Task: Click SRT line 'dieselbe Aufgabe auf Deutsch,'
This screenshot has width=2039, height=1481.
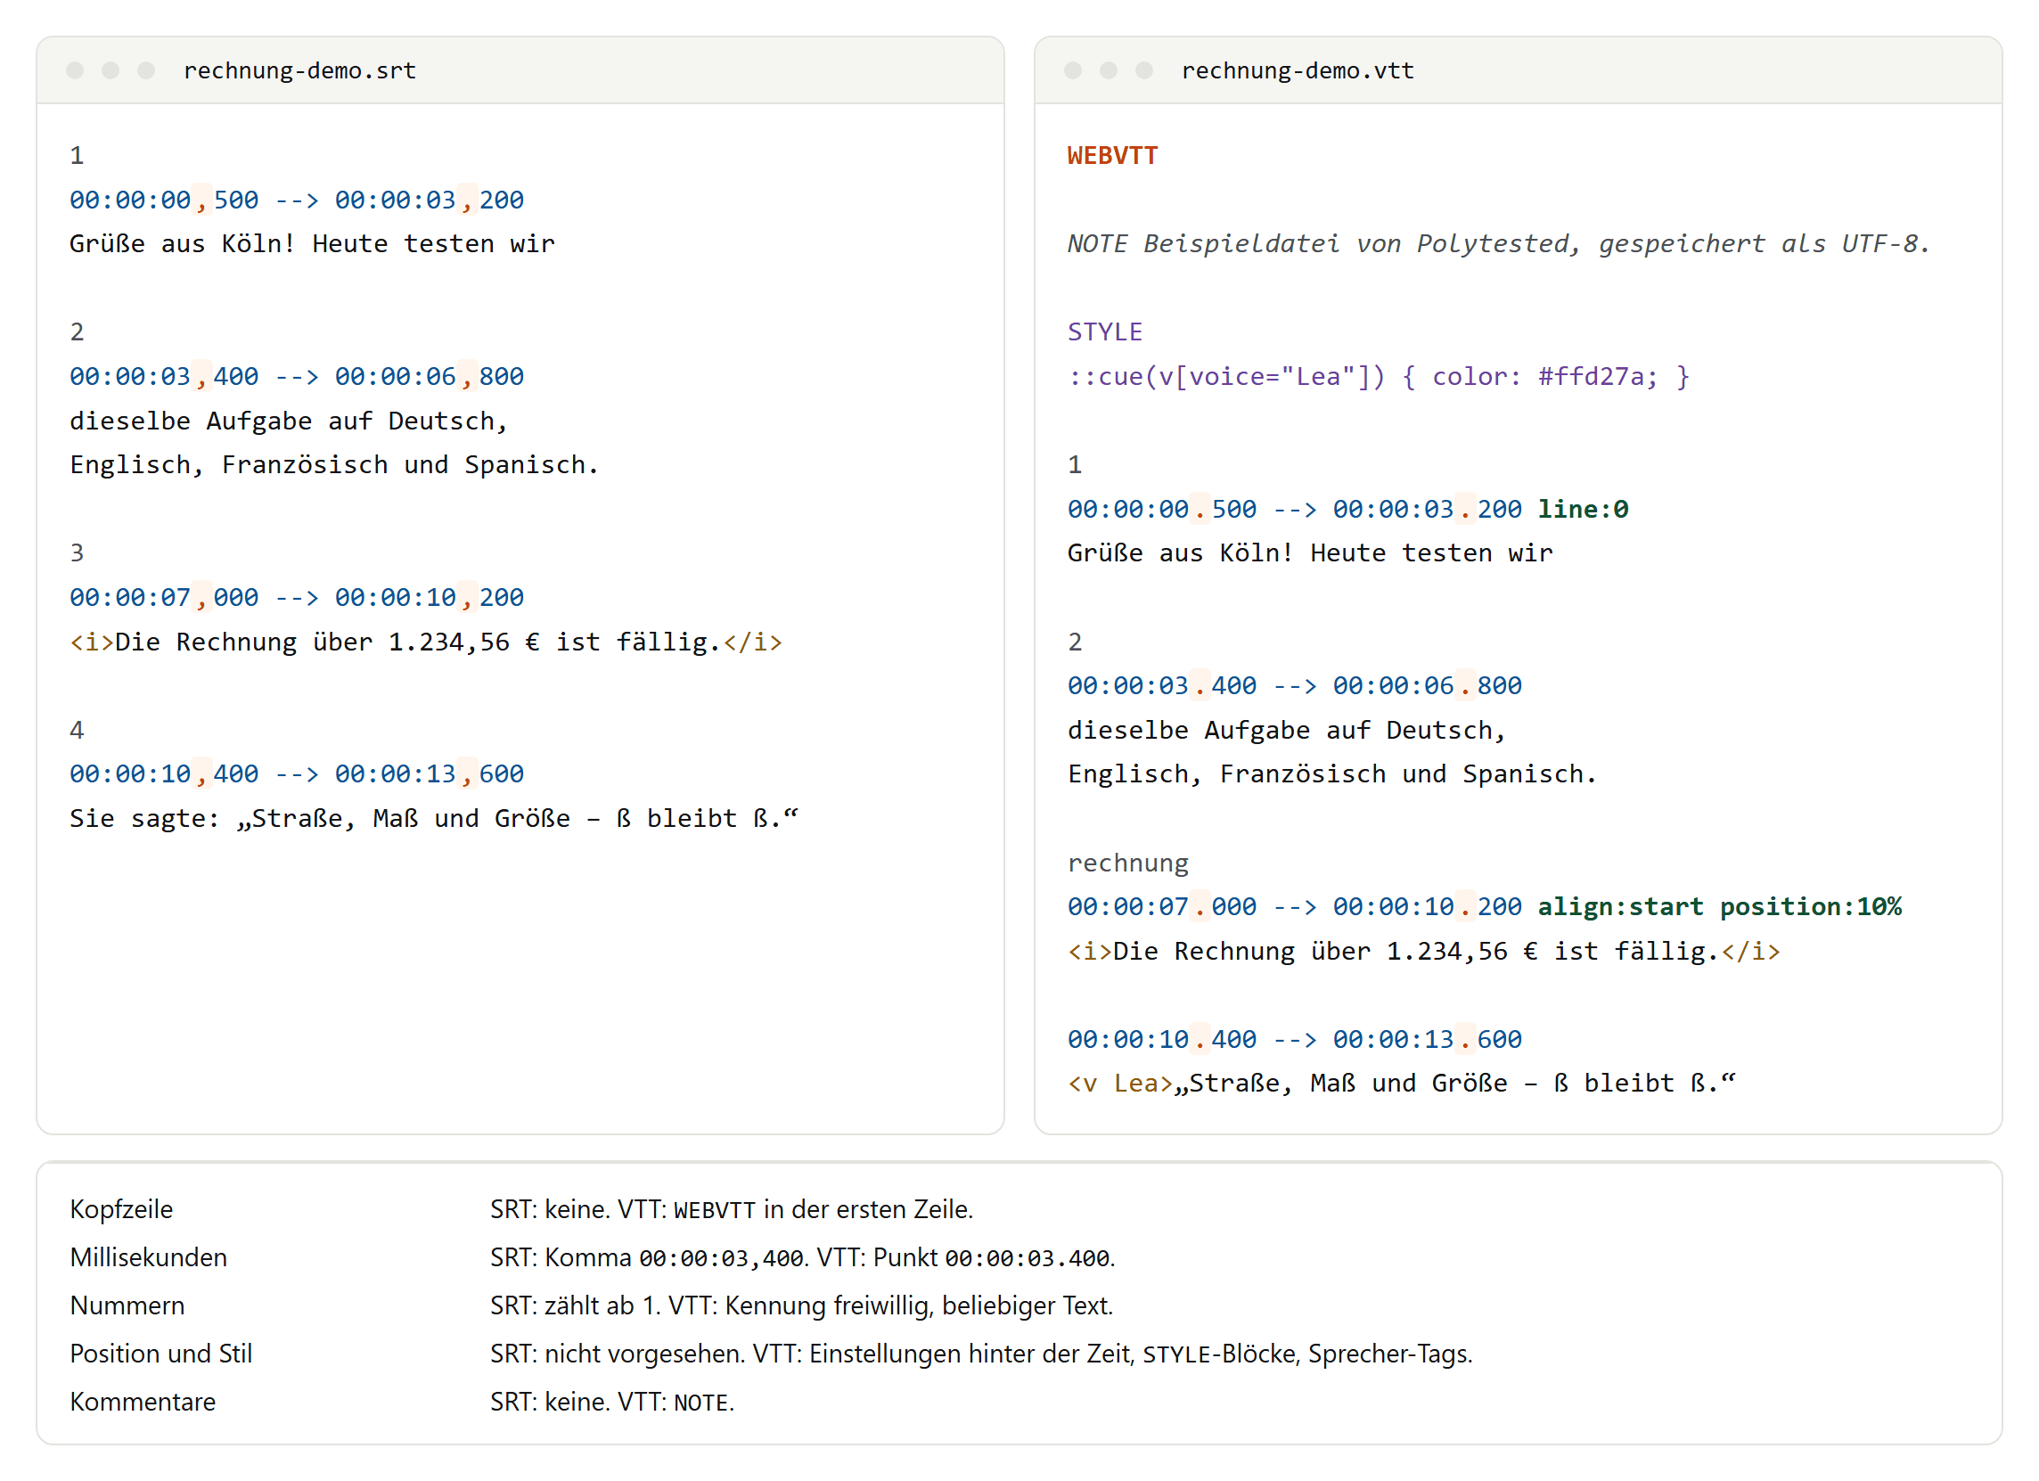Action: (x=289, y=421)
